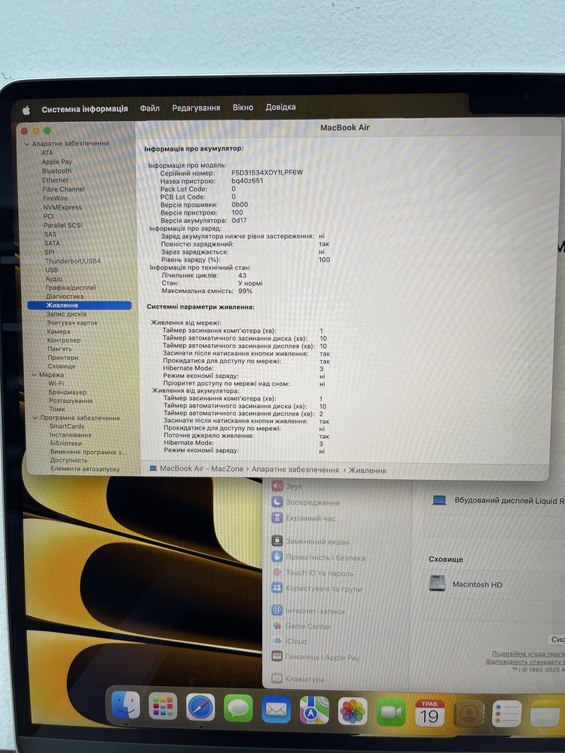Screen dimensions: 565x753
Task: Open Reminders from the Dock
Action: click(x=507, y=714)
